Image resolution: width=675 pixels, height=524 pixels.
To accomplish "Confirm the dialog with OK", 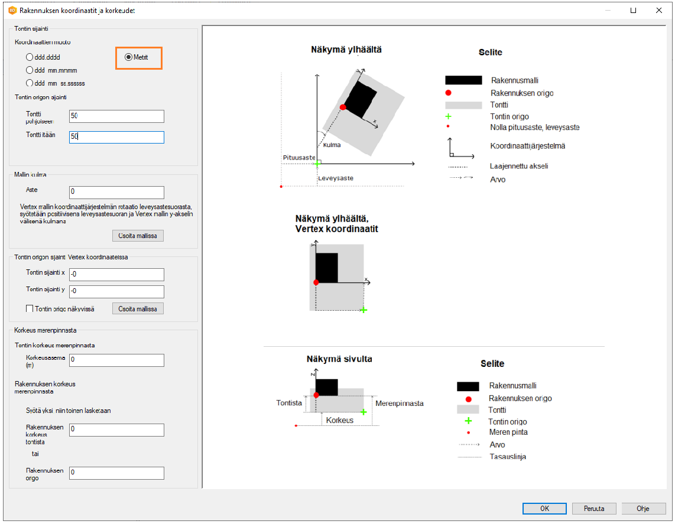I will pyautogui.click(x=544, y=509).
